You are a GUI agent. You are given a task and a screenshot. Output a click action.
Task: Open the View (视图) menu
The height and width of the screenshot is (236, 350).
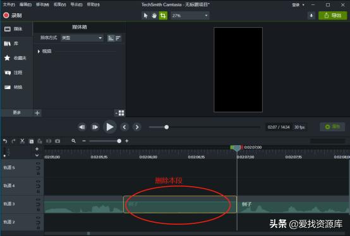[59, 4]
